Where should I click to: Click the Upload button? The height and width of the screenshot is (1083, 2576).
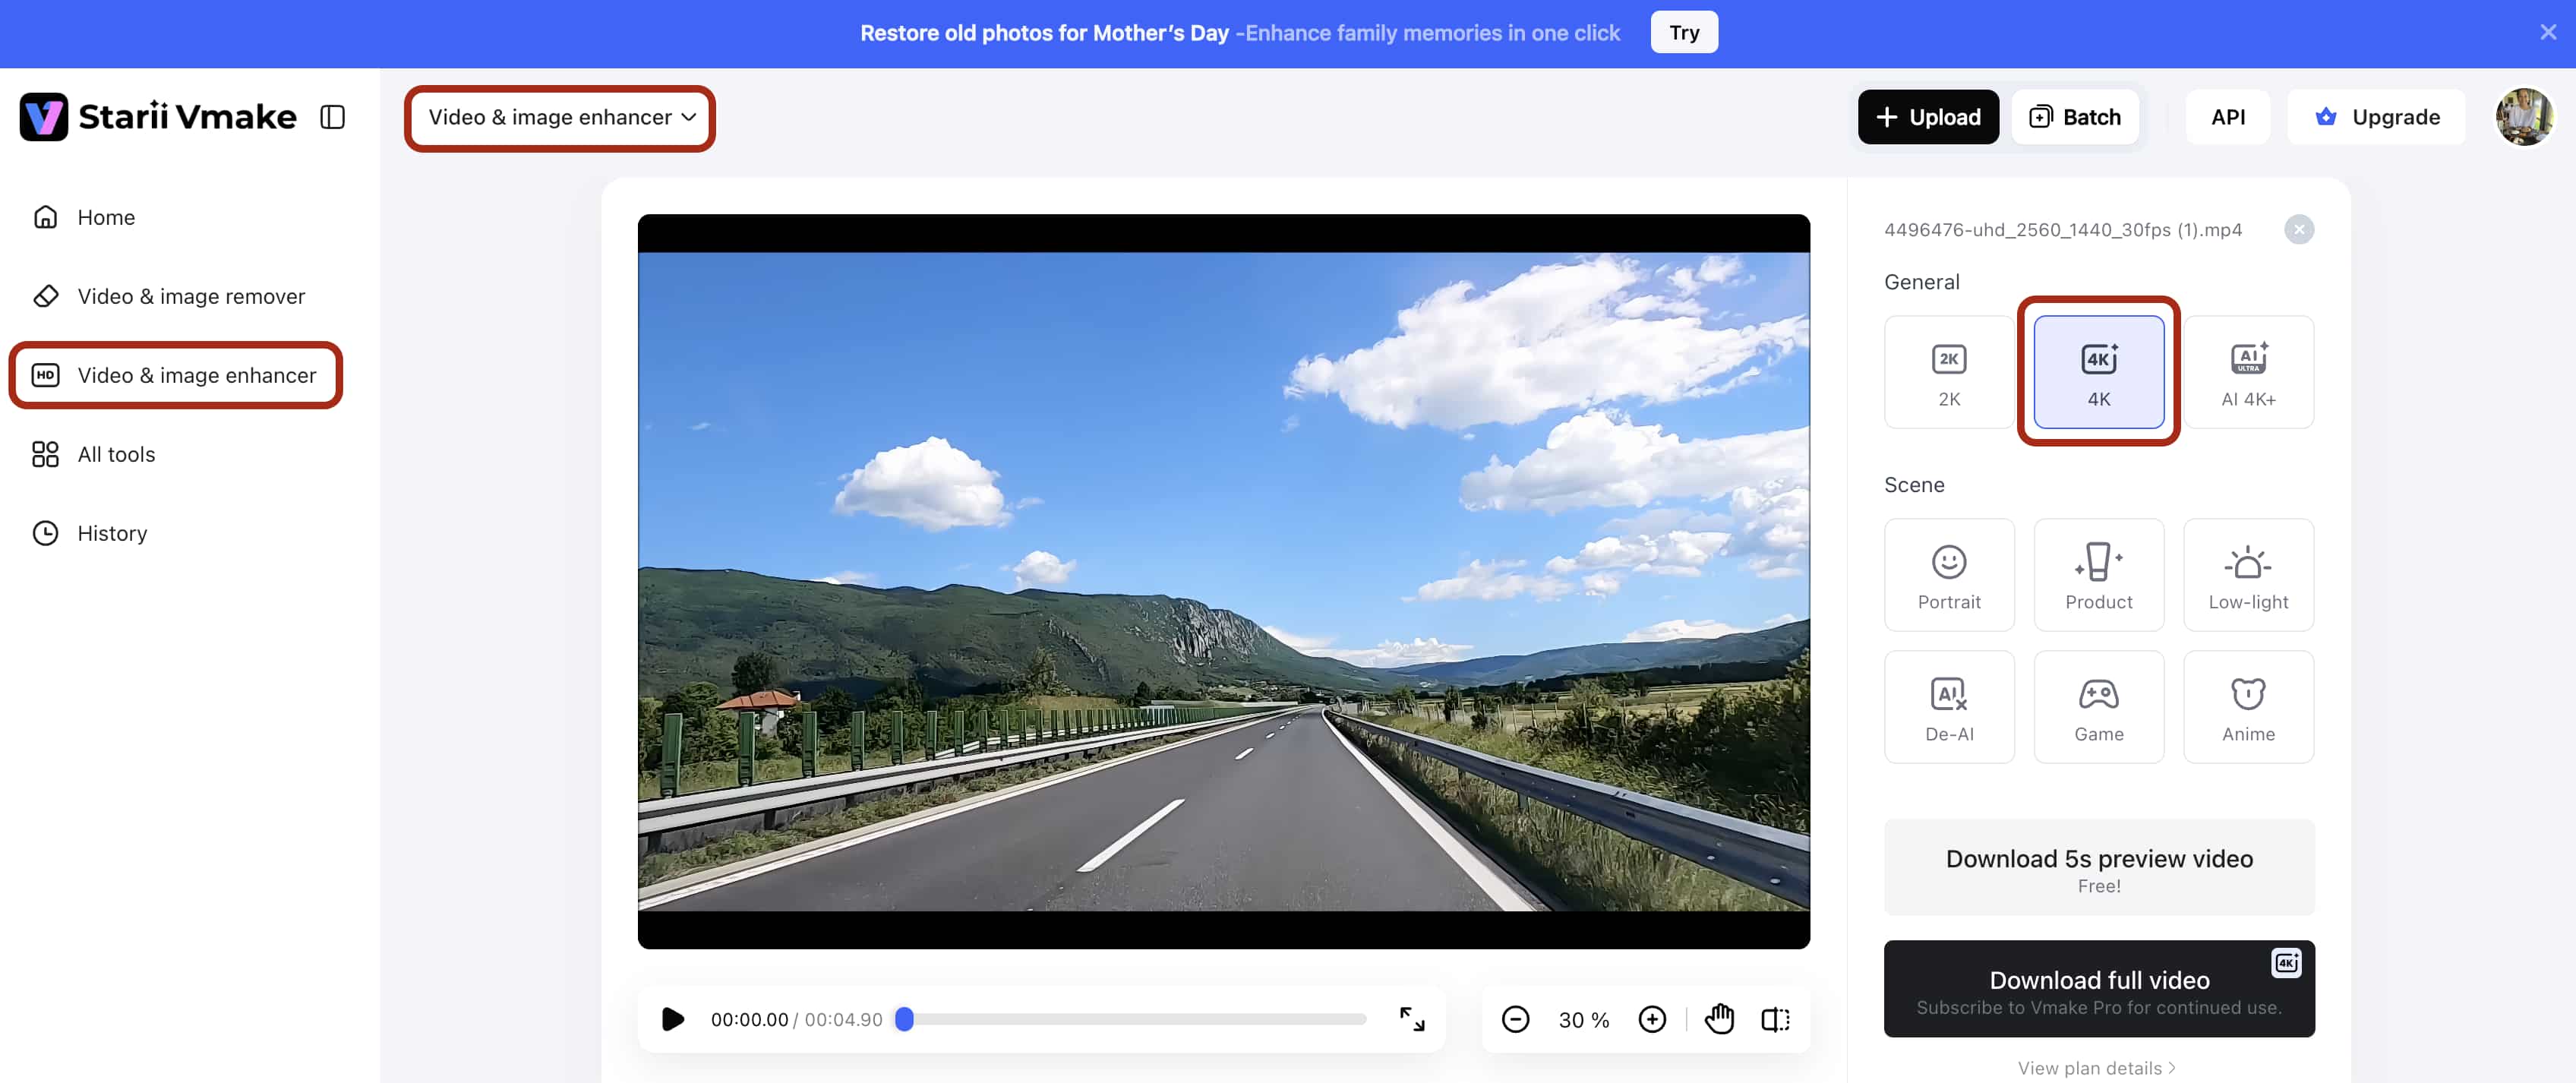point(1927,117)
